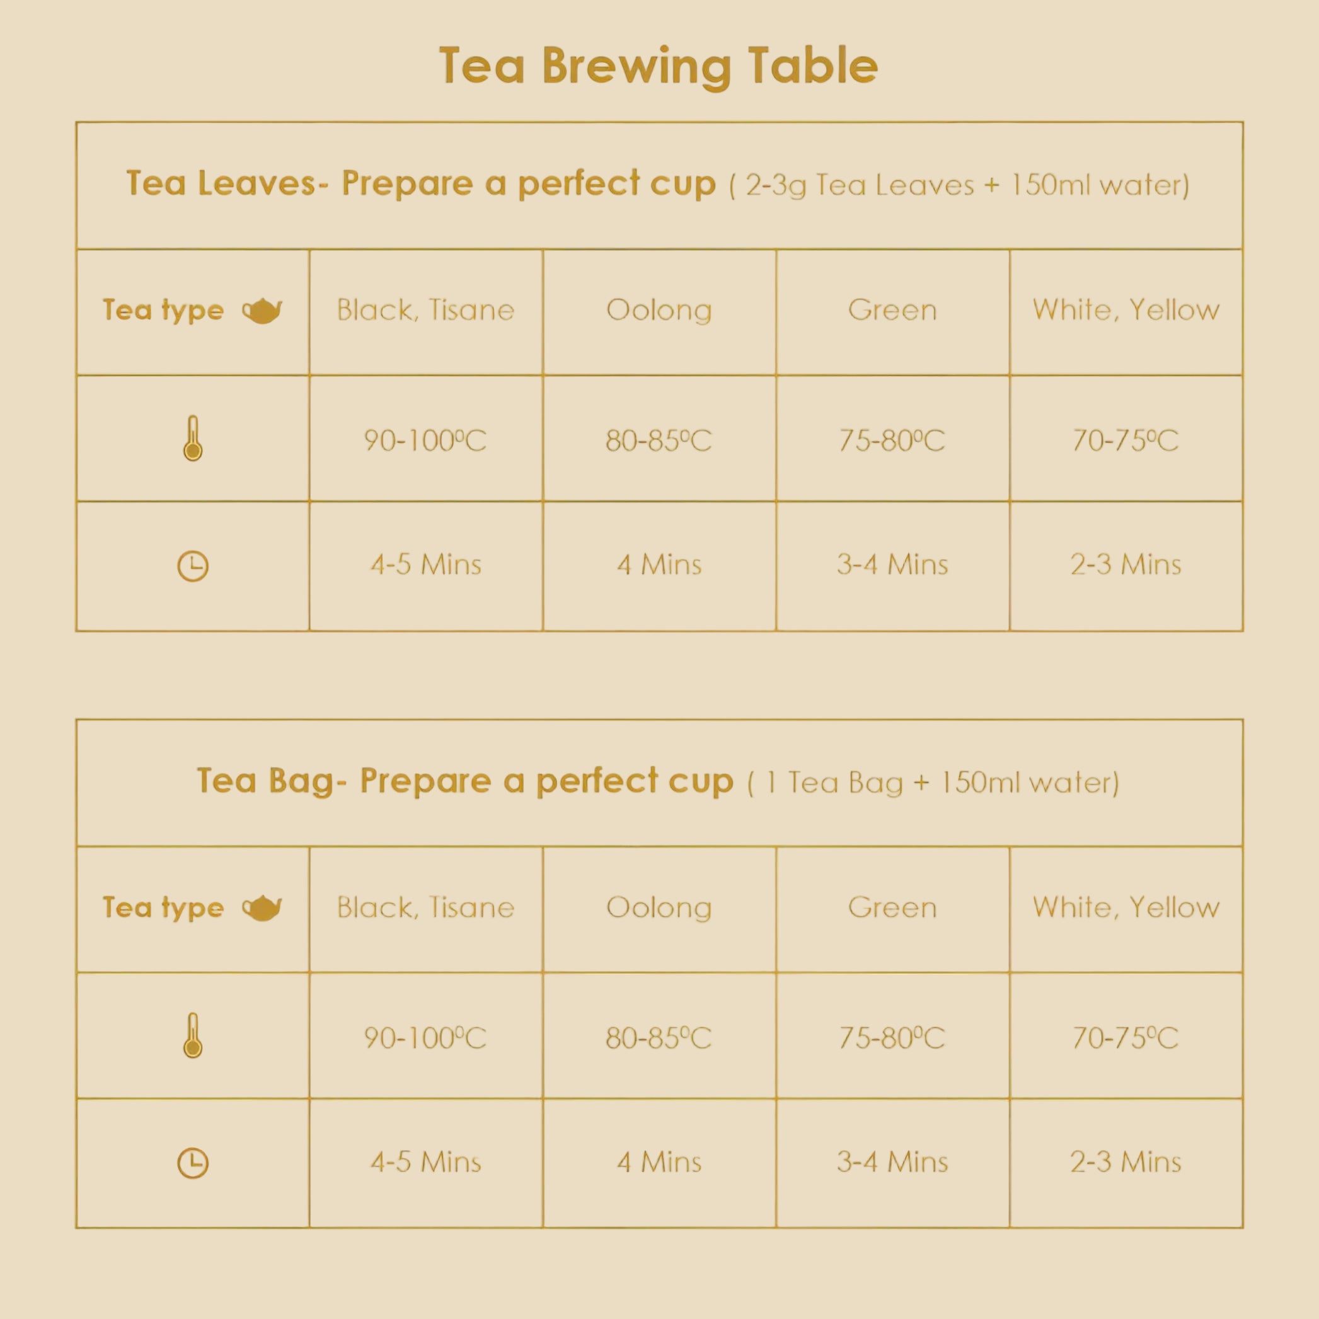This screenshot has width=1319, height=1319.
Task: Click "4-5 Mins" in the Tea Leaves table
Action: point(425,565)
